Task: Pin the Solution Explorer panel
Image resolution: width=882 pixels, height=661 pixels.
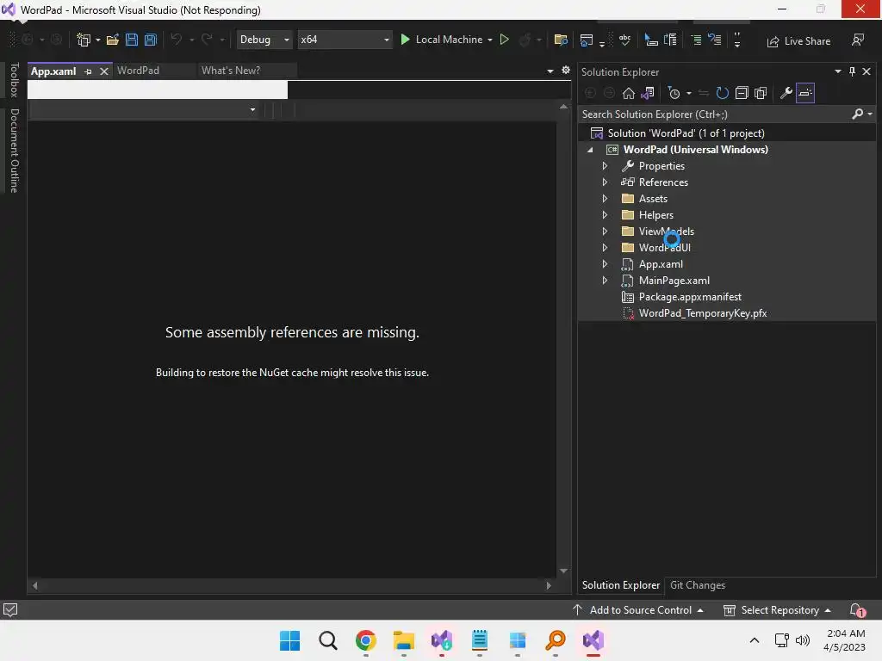Action: pyautogui.click(x=852, y=71)
